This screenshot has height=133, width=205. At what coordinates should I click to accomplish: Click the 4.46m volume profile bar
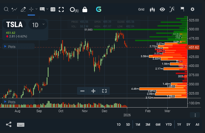[163, 89]
